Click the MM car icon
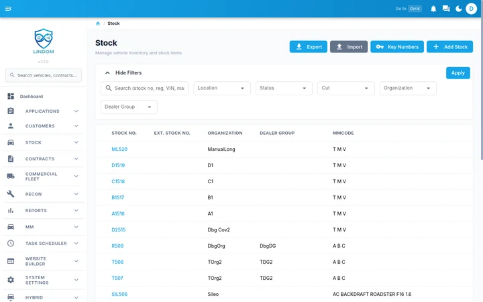 (x=11, y=227)
